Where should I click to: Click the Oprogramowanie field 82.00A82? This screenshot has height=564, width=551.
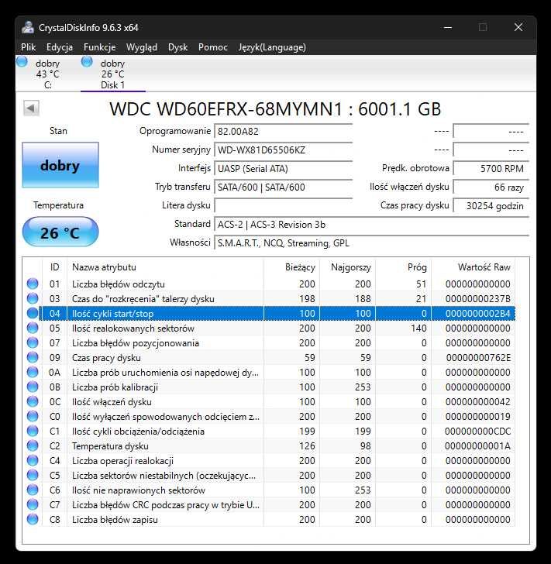(x=283, y=131)
